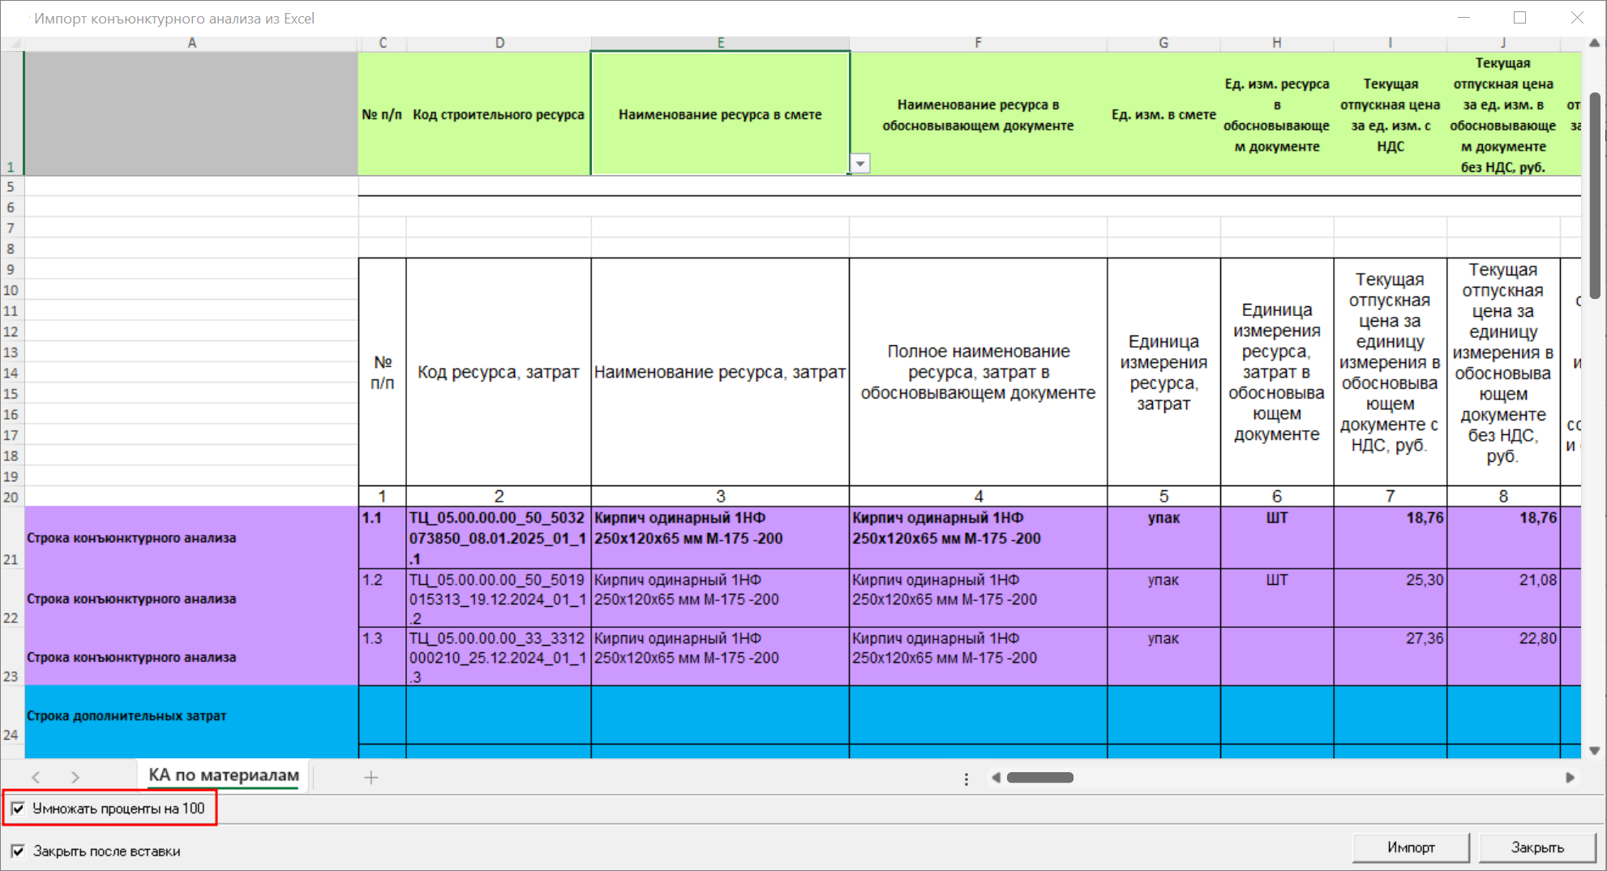Click vertical scrollbar down arrow
1607x871 pixels.
point(1594,751)
